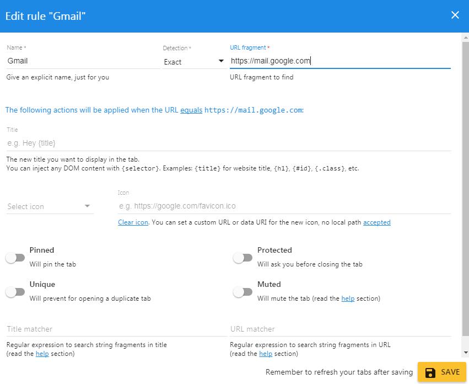Open the accepted link for icon paths
Viewport: 469px width, 384px height.
376,222
